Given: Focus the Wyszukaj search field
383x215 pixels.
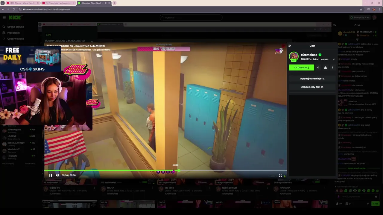Looking at the screenshot, I should pyautogui.click(x=191, y=18).
